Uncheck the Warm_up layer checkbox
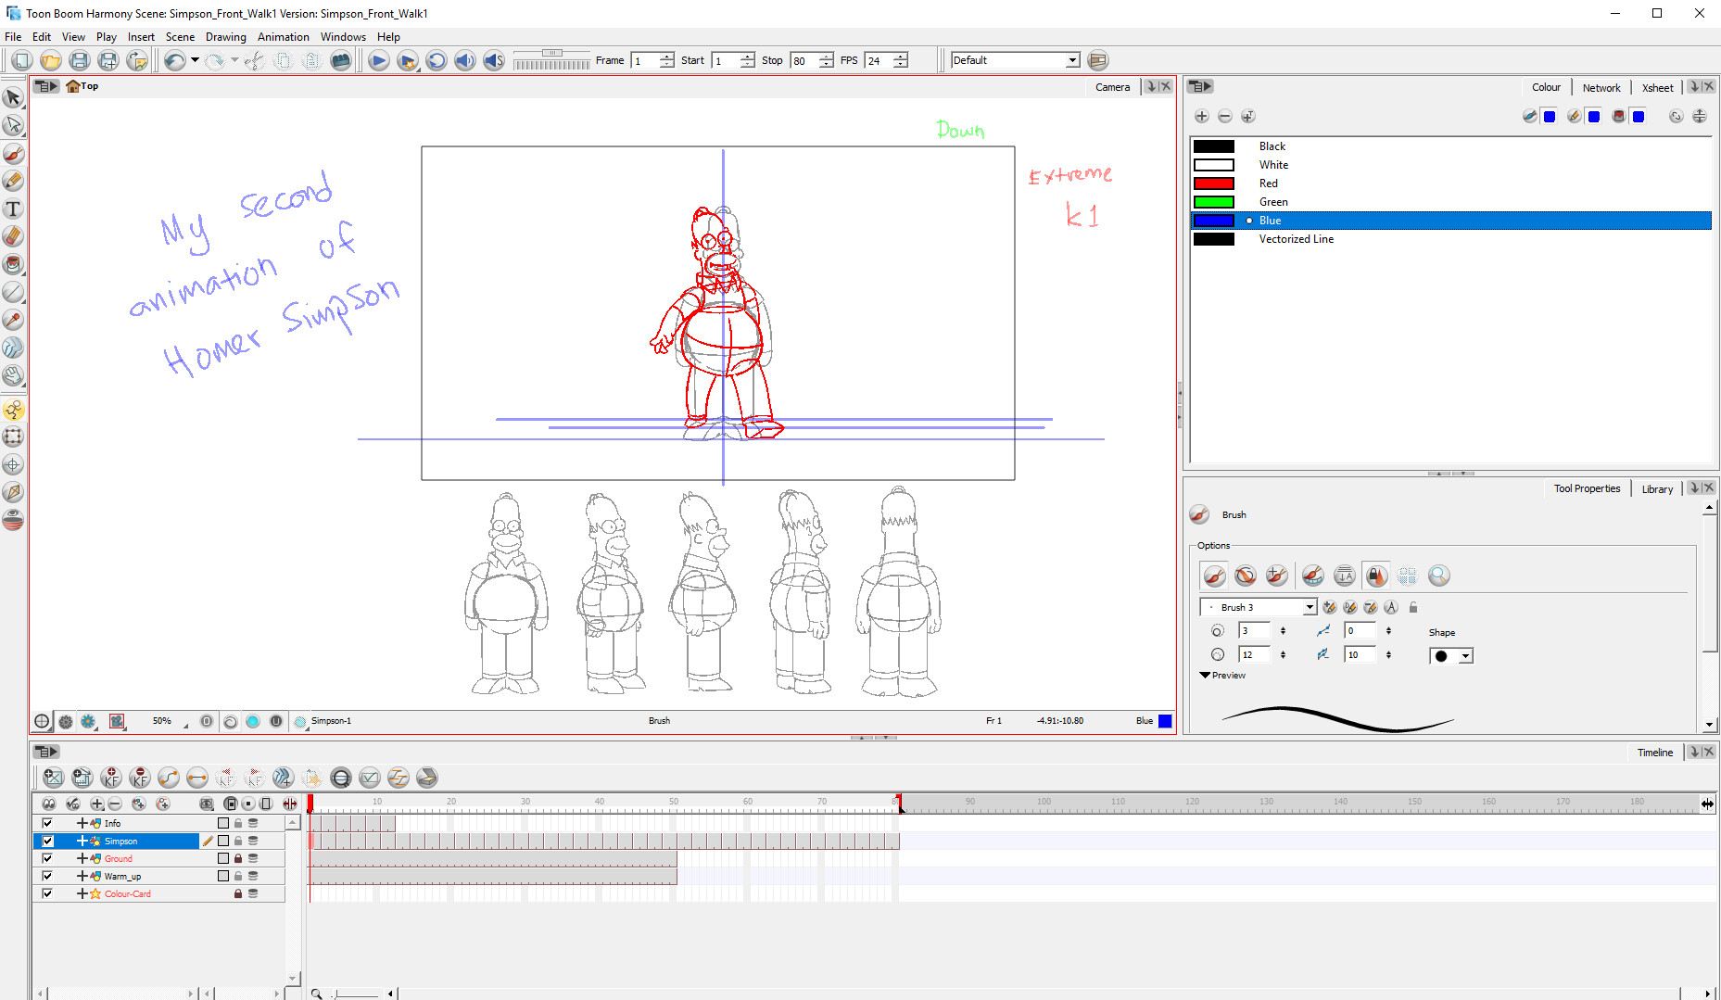The height and width of the screenshot is (1000, 1721). coord(47,876)
